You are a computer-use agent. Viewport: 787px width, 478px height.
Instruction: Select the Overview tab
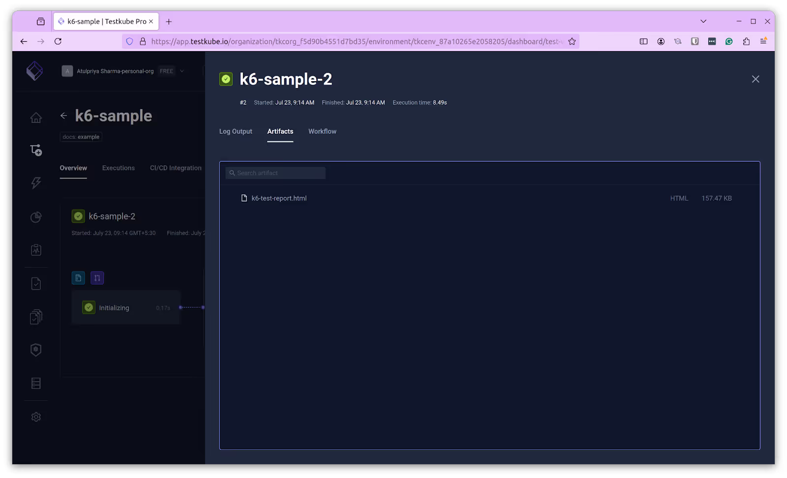(73, 168)
